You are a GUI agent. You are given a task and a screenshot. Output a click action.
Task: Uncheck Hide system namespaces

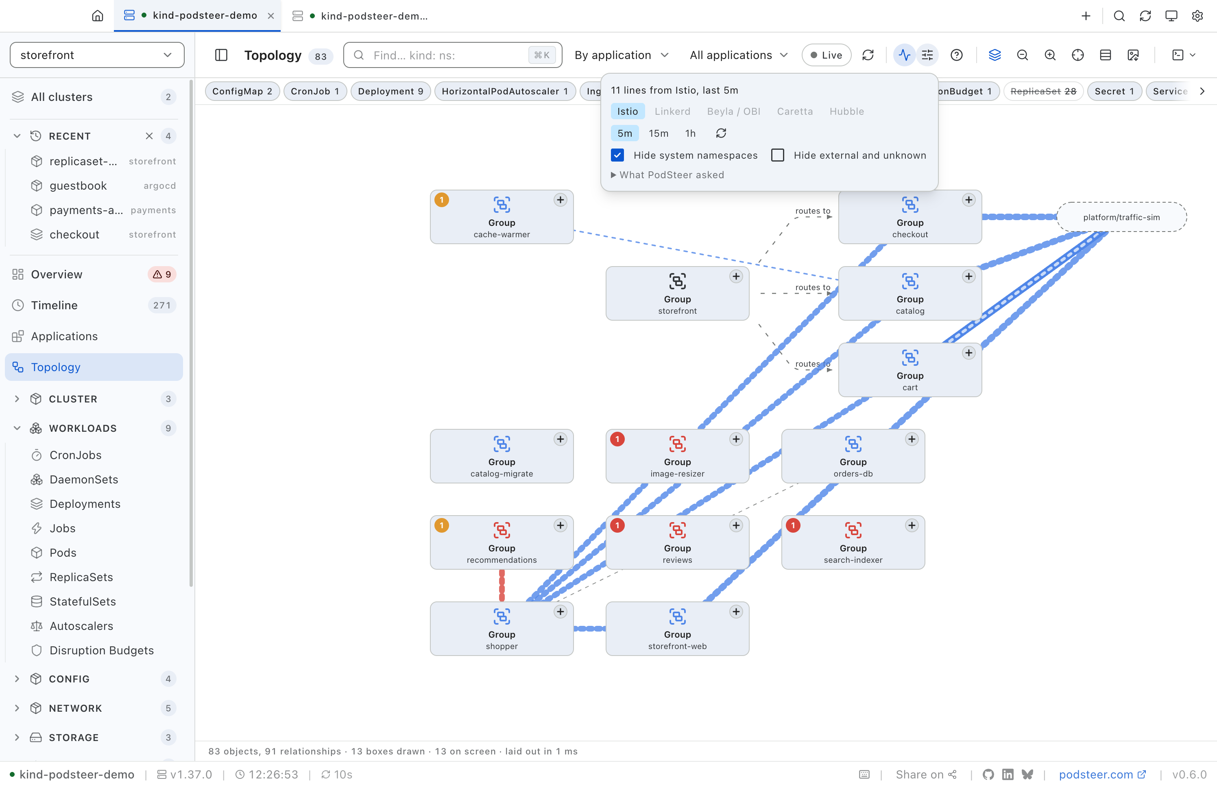[617, 155]
